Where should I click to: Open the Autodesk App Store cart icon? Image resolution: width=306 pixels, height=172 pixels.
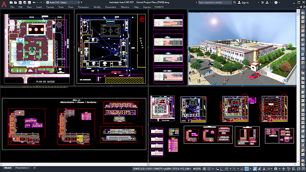pyautogui.click(x=262, y=2)
